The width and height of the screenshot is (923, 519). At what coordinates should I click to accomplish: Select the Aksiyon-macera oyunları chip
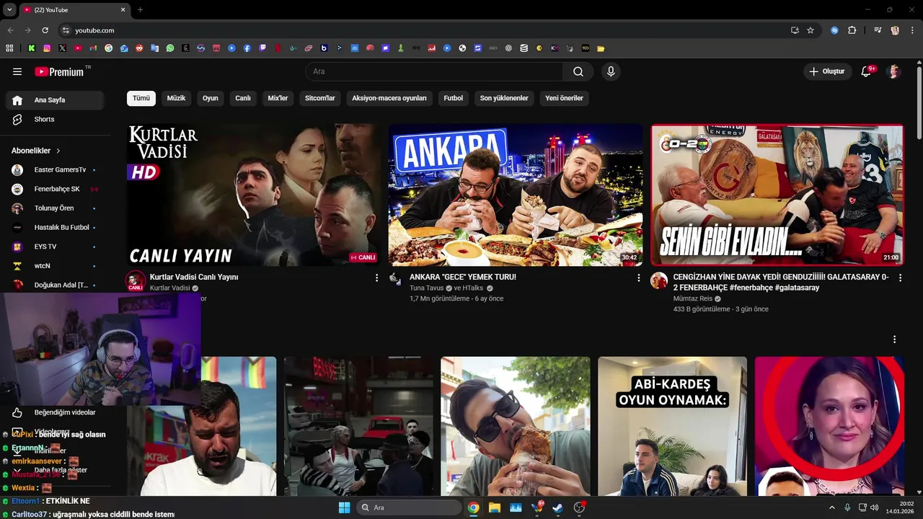pyautogui.click(x=389, y=98)
